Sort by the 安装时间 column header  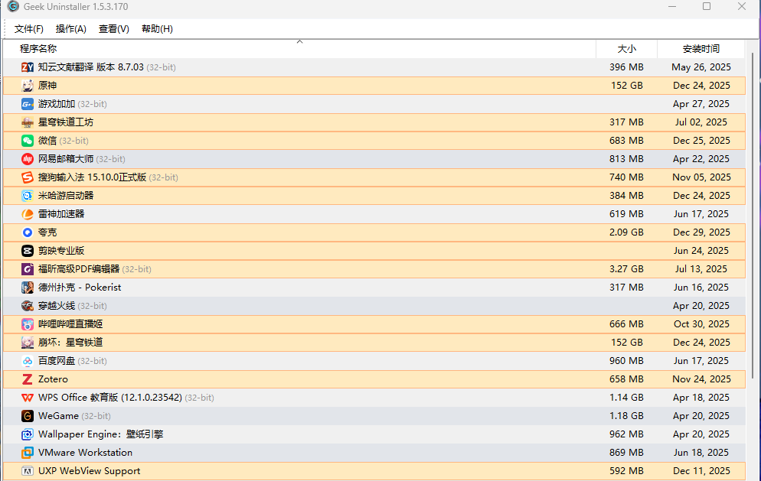coord(701,49)
